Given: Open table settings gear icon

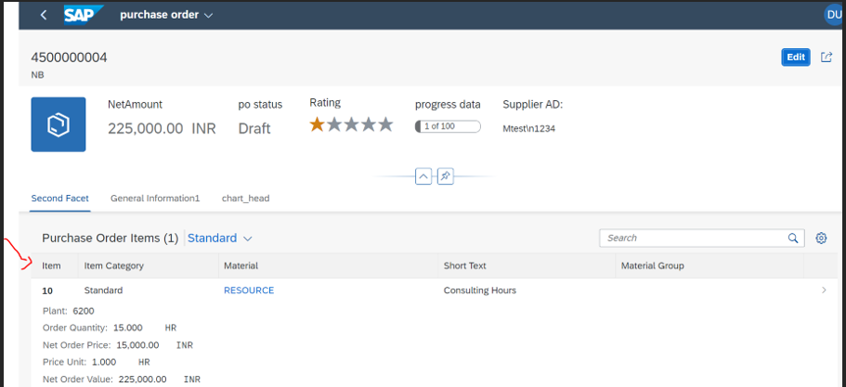Looking at the screenshot, I should (821, 238).
